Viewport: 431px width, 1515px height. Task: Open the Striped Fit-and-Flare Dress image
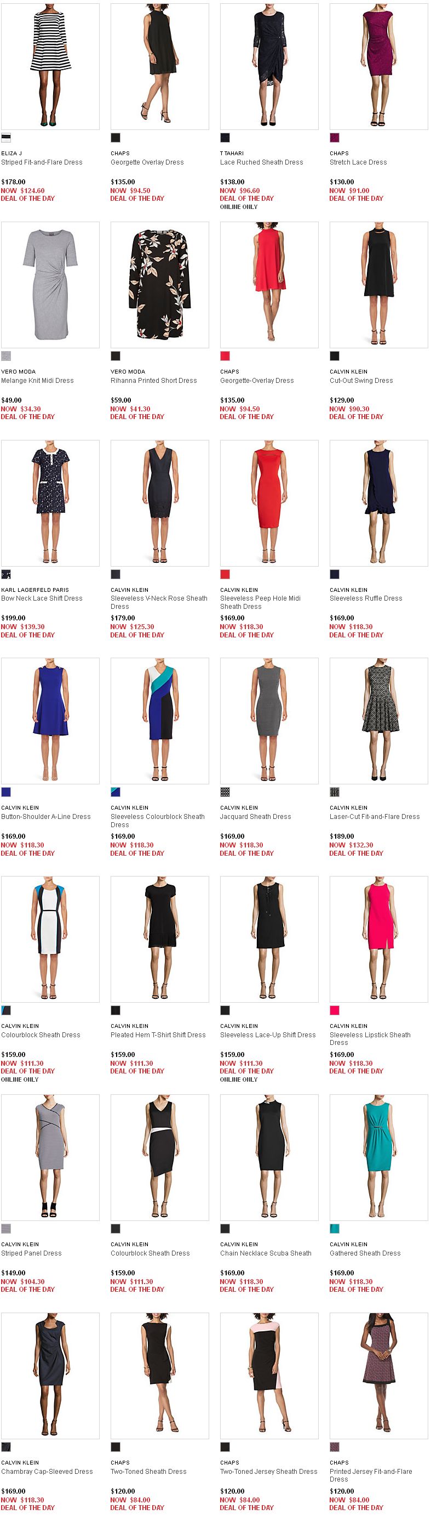point(50,66)
